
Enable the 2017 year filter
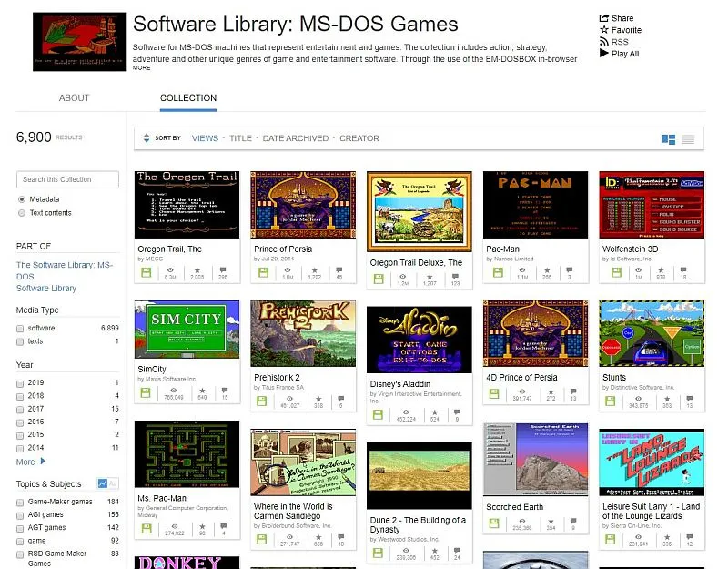pyautogui.click(x=20, y=409)
